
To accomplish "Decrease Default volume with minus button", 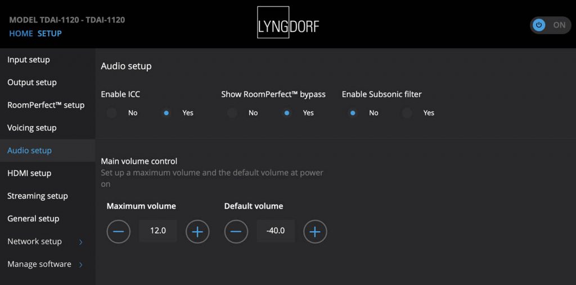I will (236, 232).
